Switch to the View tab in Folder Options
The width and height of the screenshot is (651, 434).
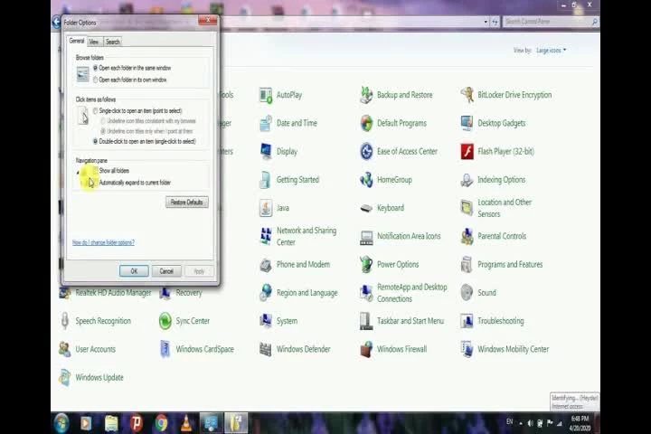94,42
